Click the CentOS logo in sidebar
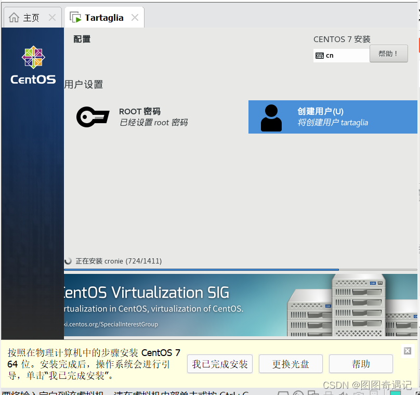Viewport: 420px width, 395px height. pyautogui.click(x=33, y=65)
